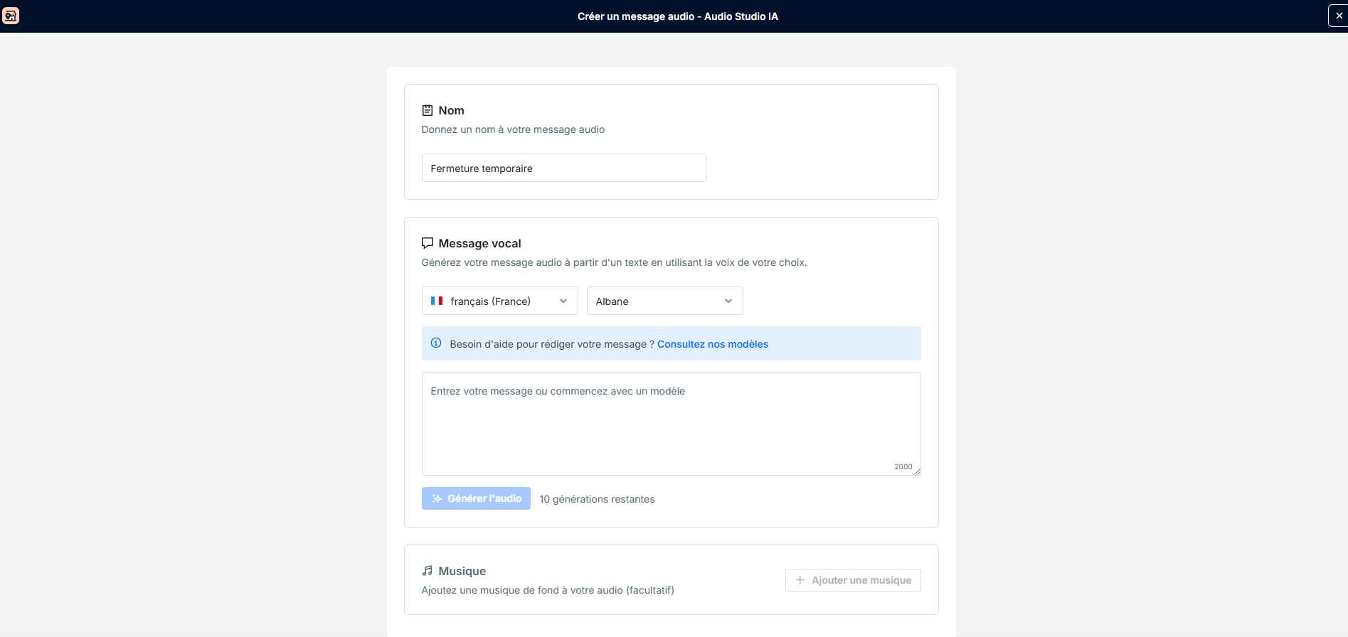This screenshot has width=1348, height=637.
Task: Click the Générer l'audio button
Action: (476, 498)
